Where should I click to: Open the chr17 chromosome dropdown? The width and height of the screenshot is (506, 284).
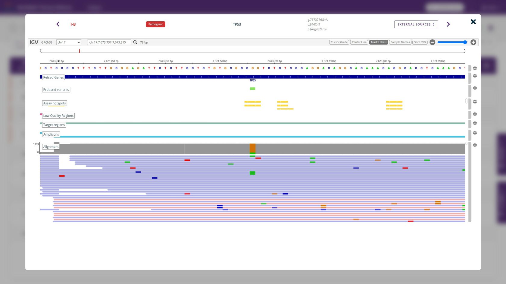click(x=69, y=42)
